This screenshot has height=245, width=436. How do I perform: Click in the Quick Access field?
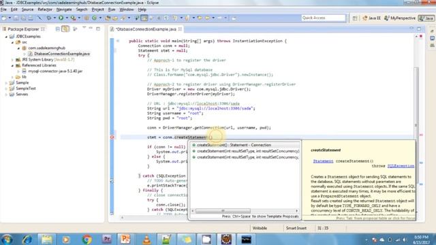click(323, 18)
